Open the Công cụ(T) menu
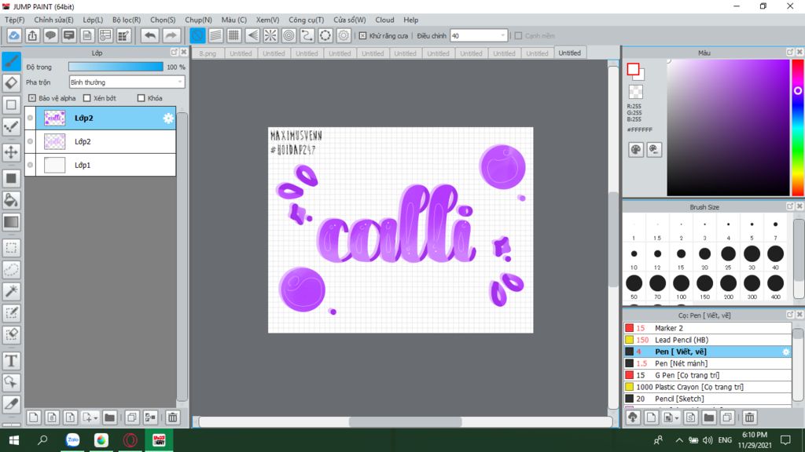The image size is (805, 452). (306, 20)
